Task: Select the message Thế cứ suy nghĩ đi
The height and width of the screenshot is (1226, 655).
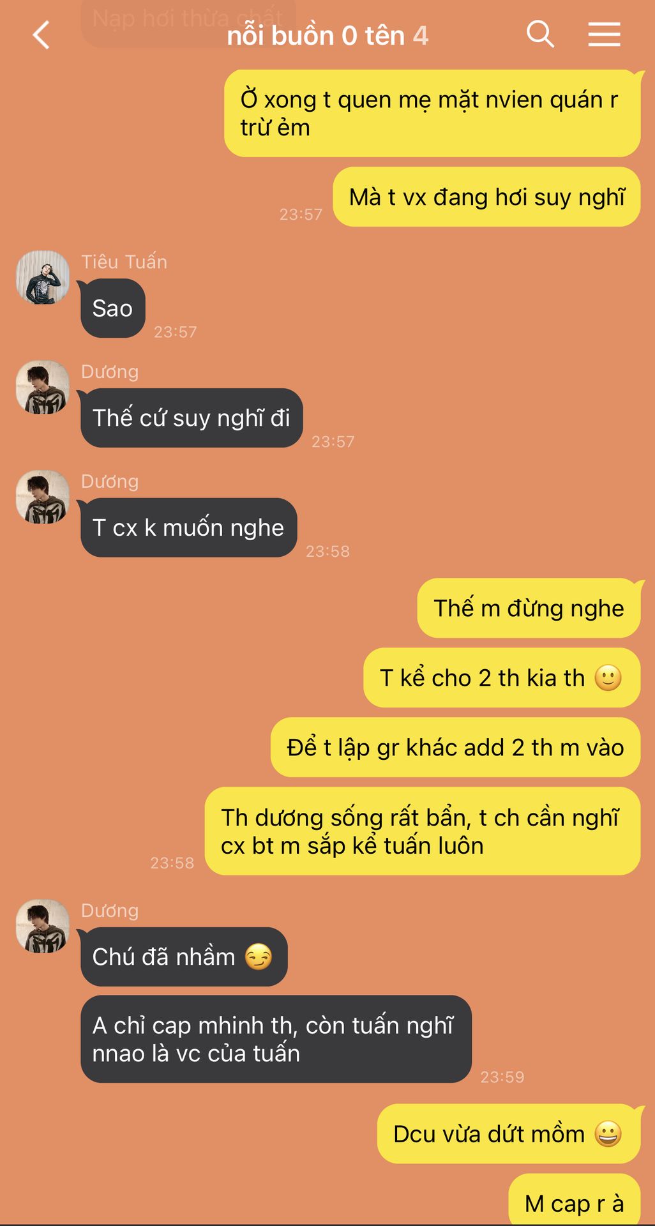Action: [x=192, y=418]
